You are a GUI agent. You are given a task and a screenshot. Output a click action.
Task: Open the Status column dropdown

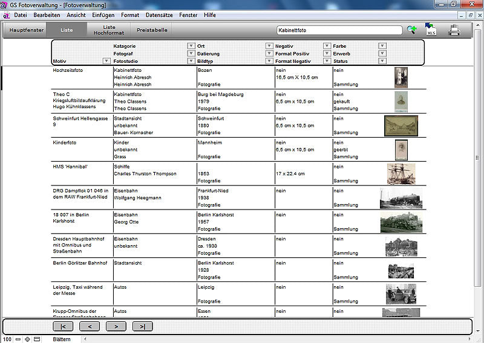click(x=382, y=61)
